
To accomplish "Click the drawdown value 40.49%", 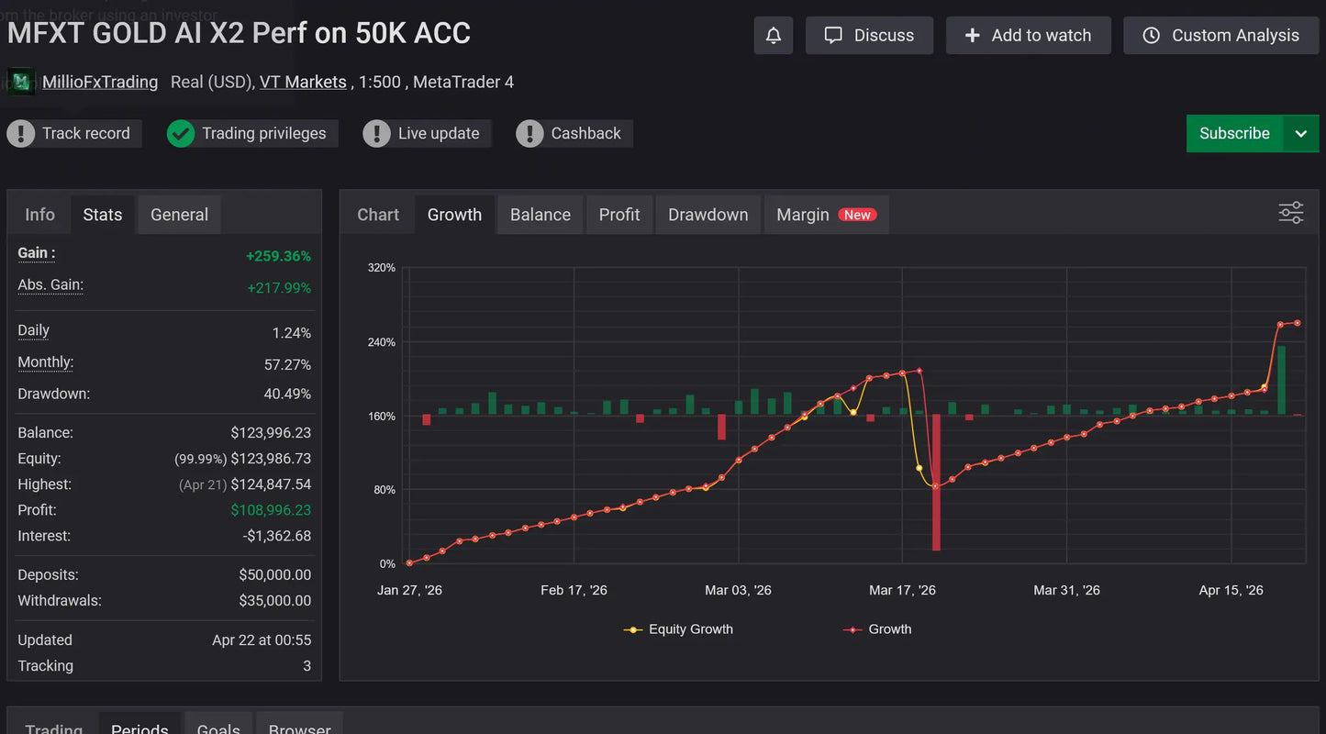I will coord(287,394).
